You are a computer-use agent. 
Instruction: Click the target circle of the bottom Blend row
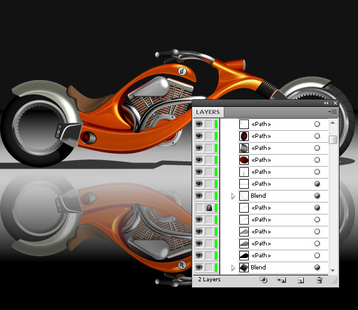click(317, 268)
